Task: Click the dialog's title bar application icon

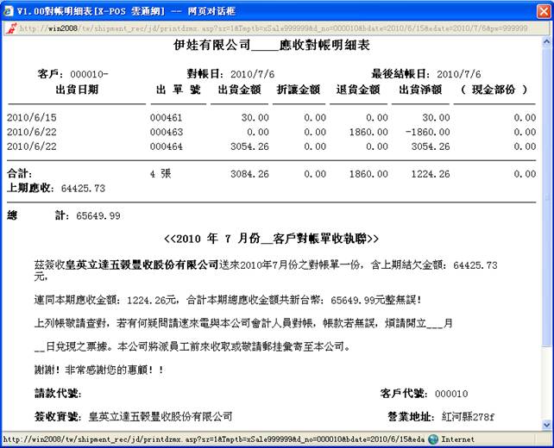Action: (9, 9)
